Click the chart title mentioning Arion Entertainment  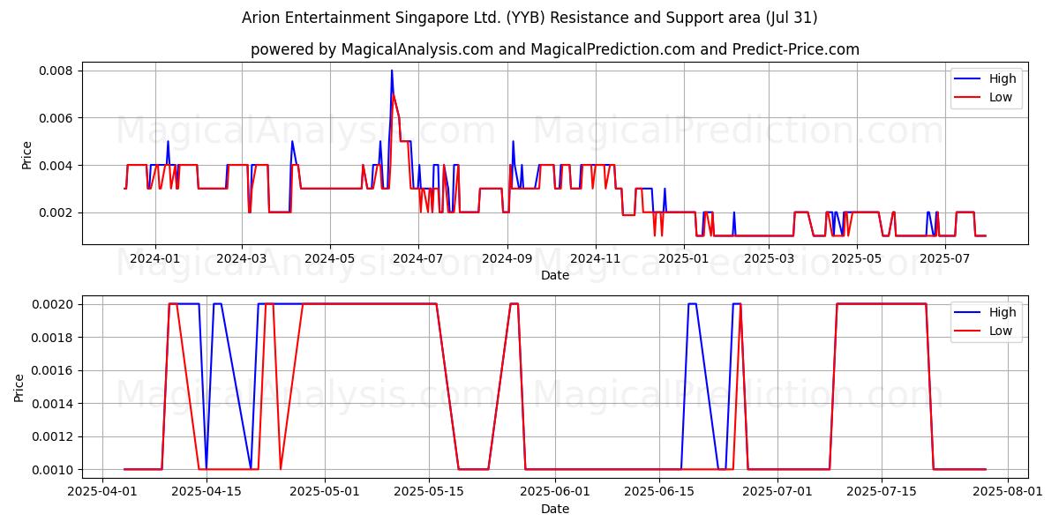click(529, 18)
